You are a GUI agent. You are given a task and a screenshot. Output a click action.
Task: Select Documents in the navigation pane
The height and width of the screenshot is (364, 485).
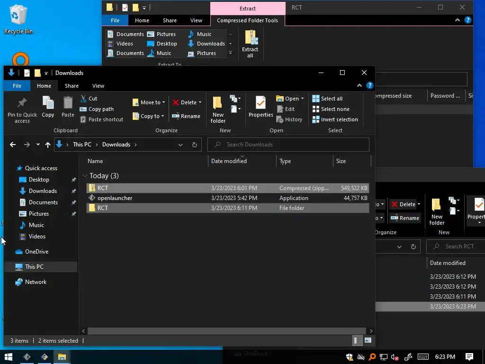click(43, 202)
